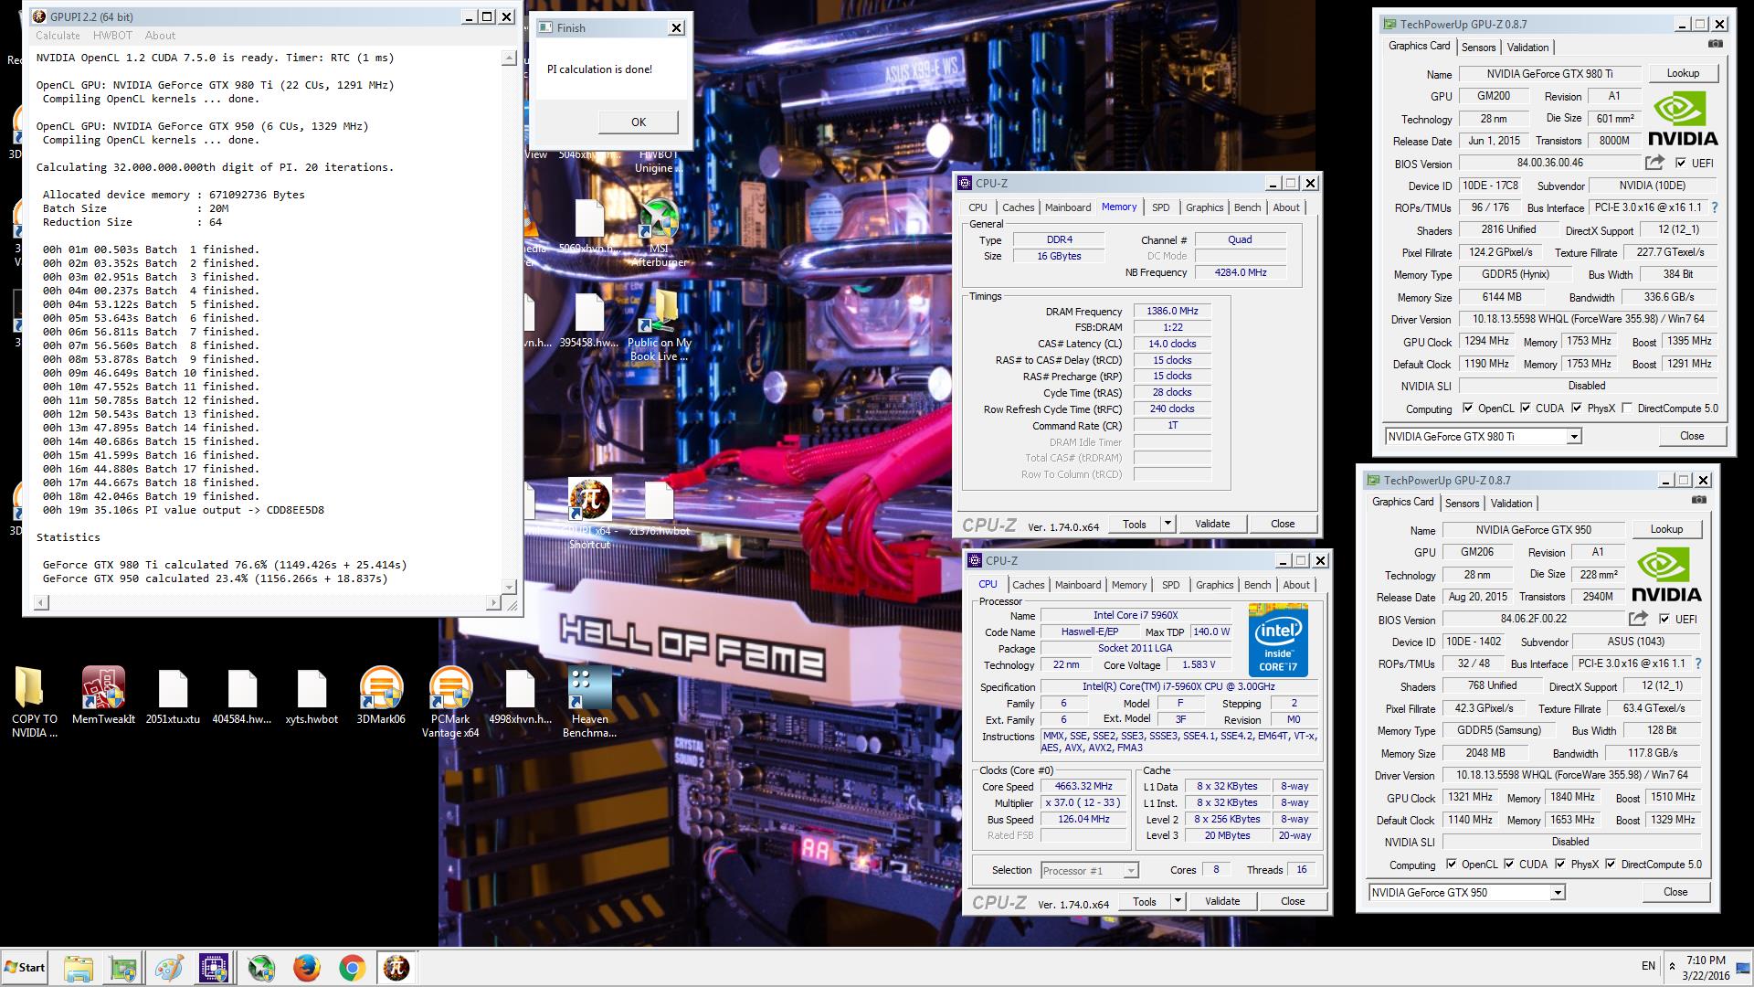
Task: Open Validation tab in GTX 950 GPU-Z
Action: [x=1511, y=504]
